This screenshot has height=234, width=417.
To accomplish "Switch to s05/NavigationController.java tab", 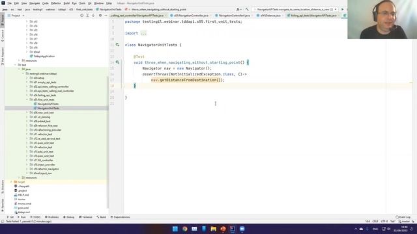I will [x=191, y=16].
